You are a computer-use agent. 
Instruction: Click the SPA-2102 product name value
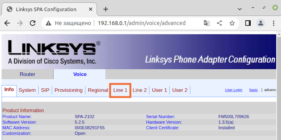[x=84, y=117]
